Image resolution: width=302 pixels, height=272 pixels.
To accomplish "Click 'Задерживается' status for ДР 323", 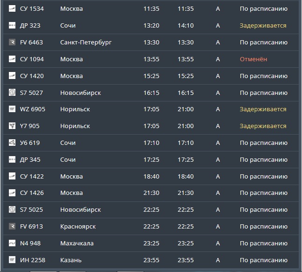I will pos(263,26).
